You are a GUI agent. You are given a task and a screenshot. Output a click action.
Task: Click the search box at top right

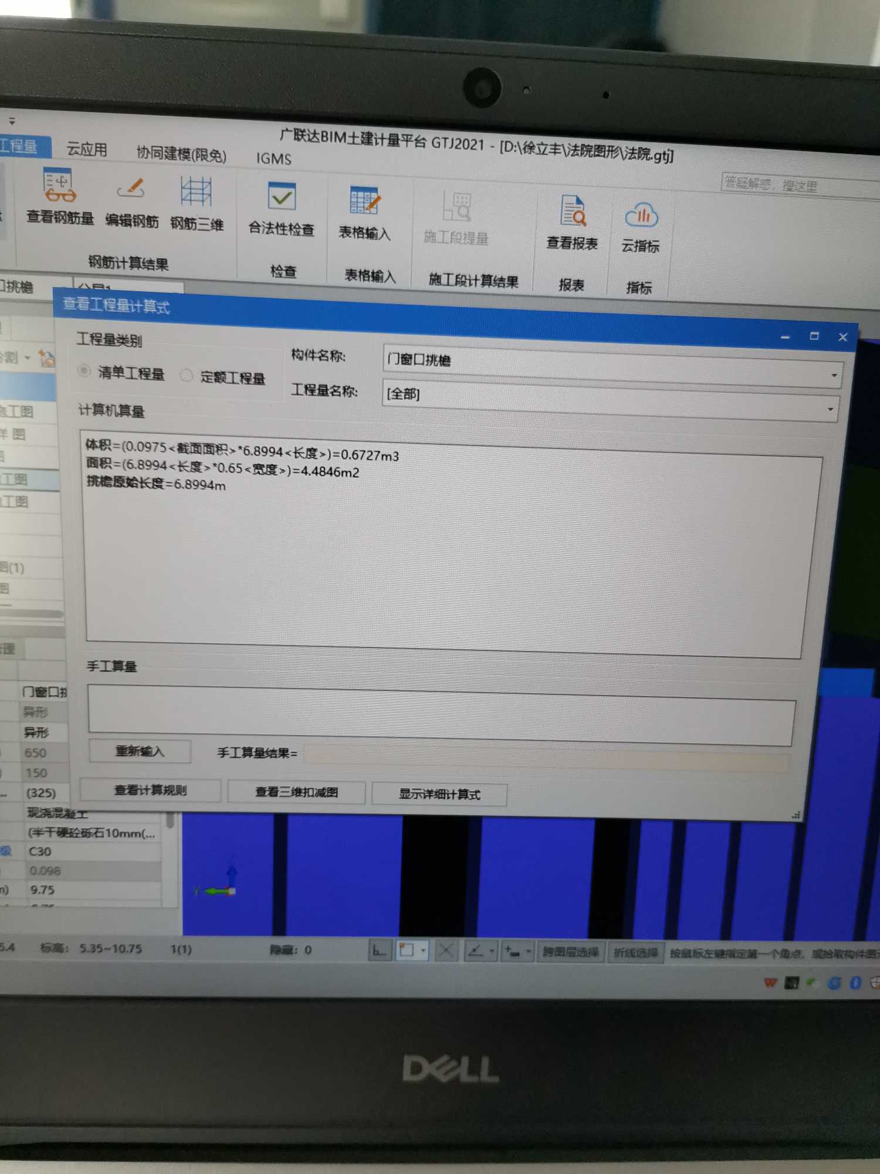800,186
